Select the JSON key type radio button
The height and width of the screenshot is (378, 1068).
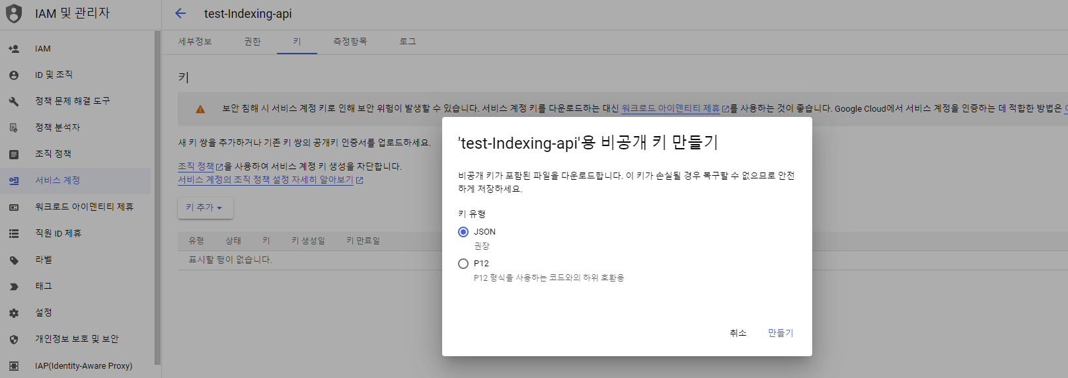(463, 232)
